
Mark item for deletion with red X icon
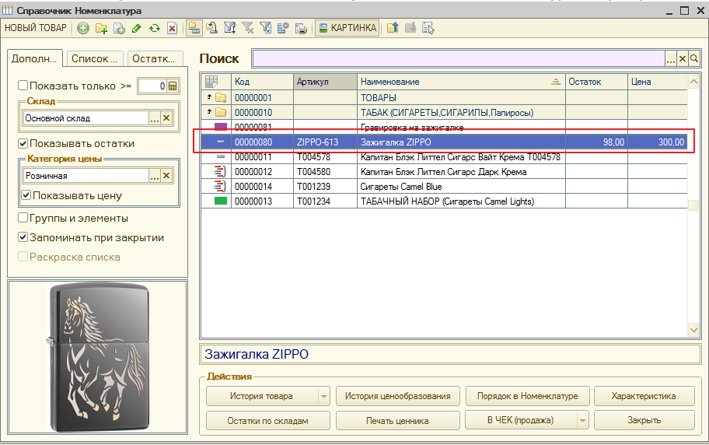tap(173, 29)
